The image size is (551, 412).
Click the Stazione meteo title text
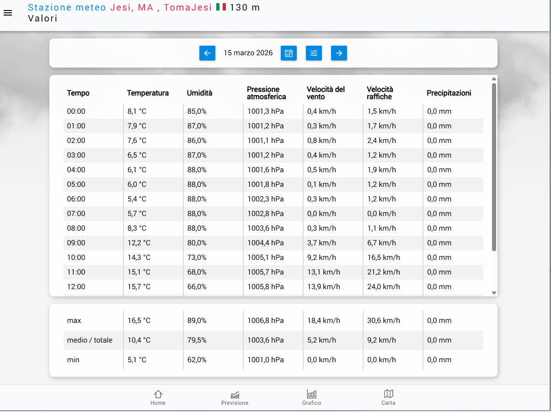pos(67,7)
